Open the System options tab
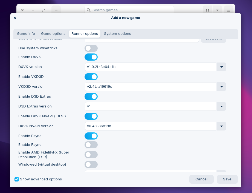252x193 pixels. (x=117, y=34)
